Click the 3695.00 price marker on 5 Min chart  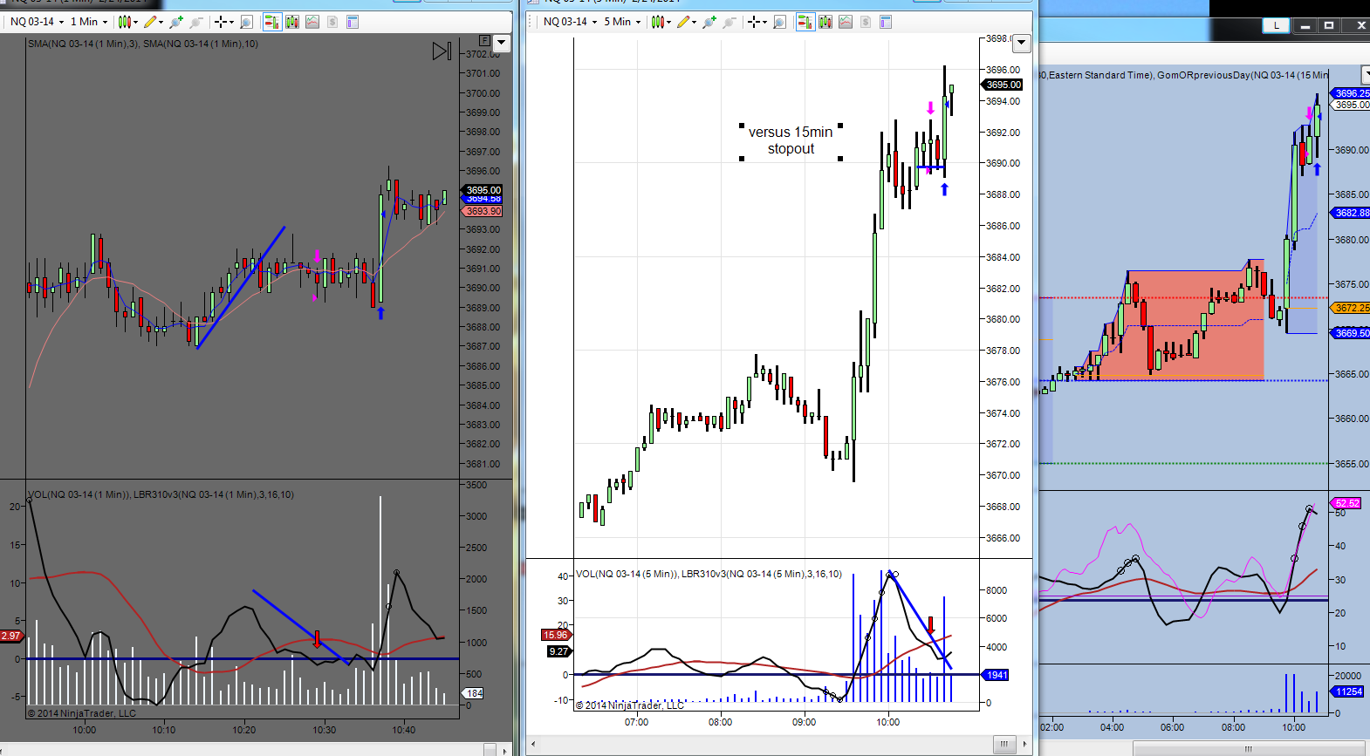click(x=1004, y=85)
